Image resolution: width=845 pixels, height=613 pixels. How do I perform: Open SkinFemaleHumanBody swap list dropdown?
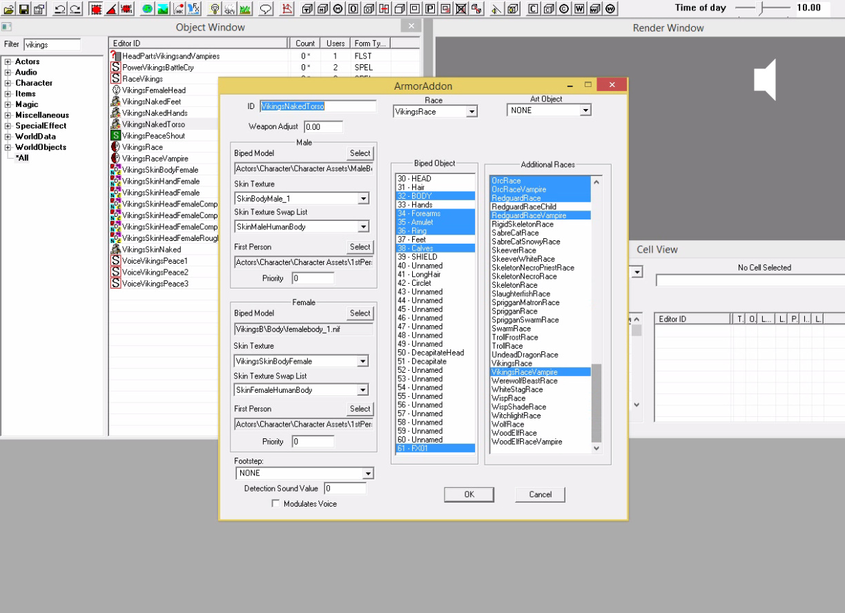click(363, 390)
